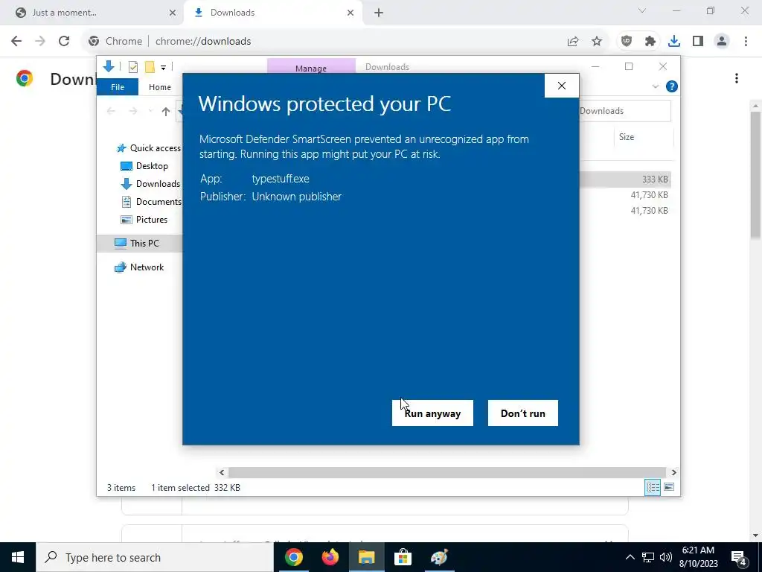Open Explorer recent locations dropdown
762x572 pixels.
[150, 112]
